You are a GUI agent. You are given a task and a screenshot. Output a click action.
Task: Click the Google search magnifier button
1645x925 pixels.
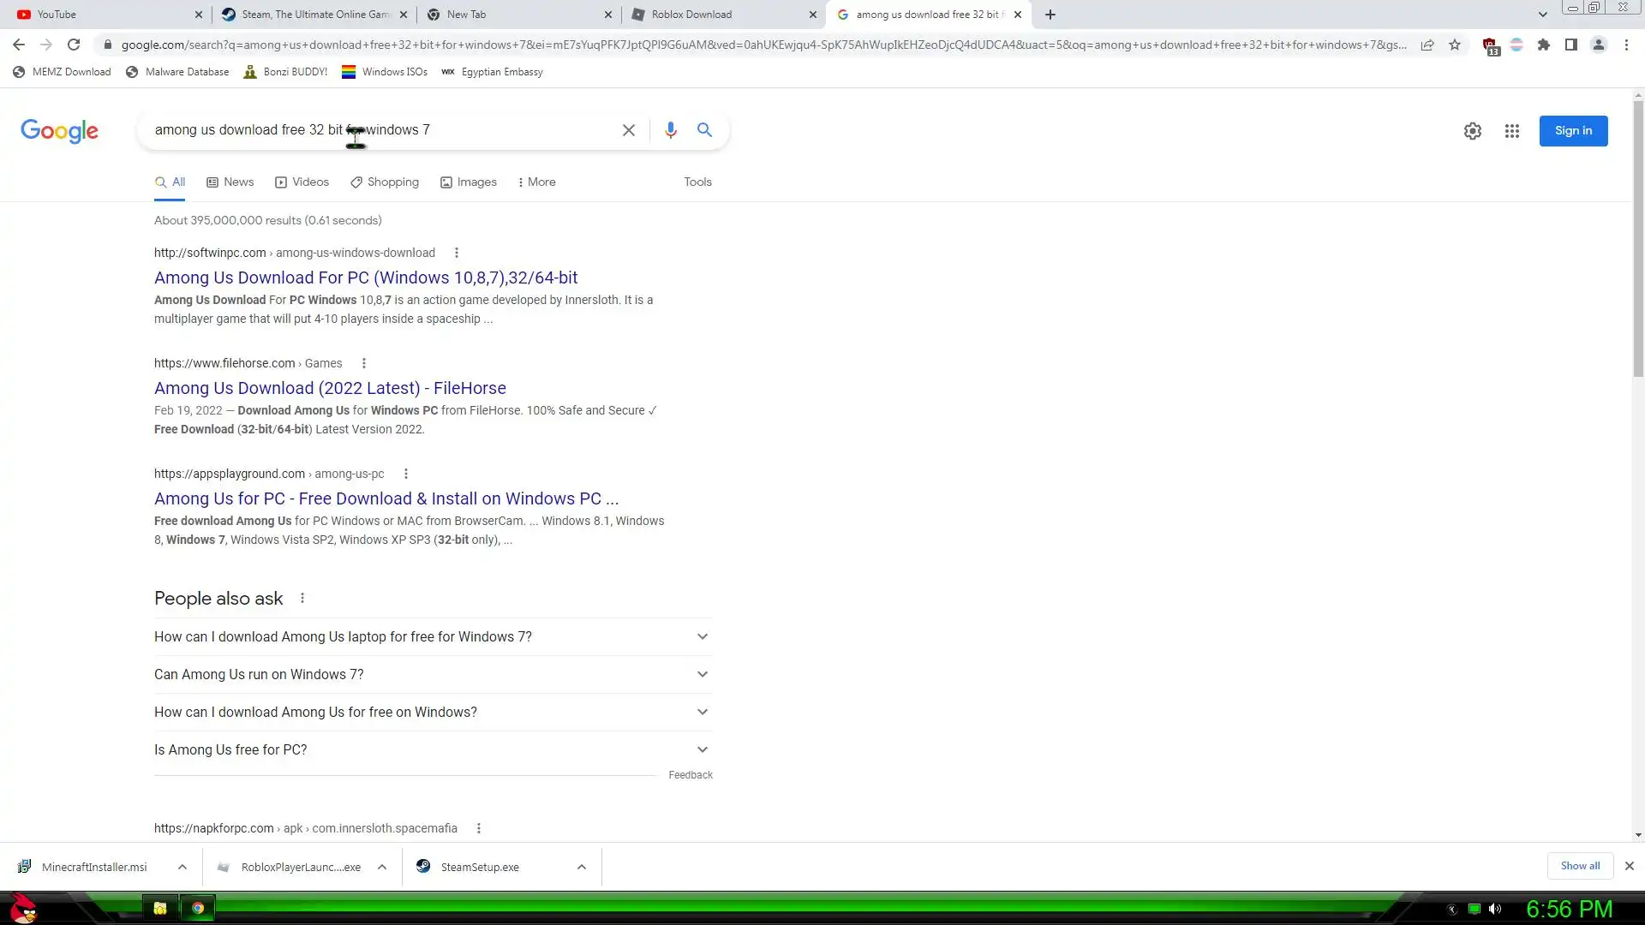tap(704, 130)
